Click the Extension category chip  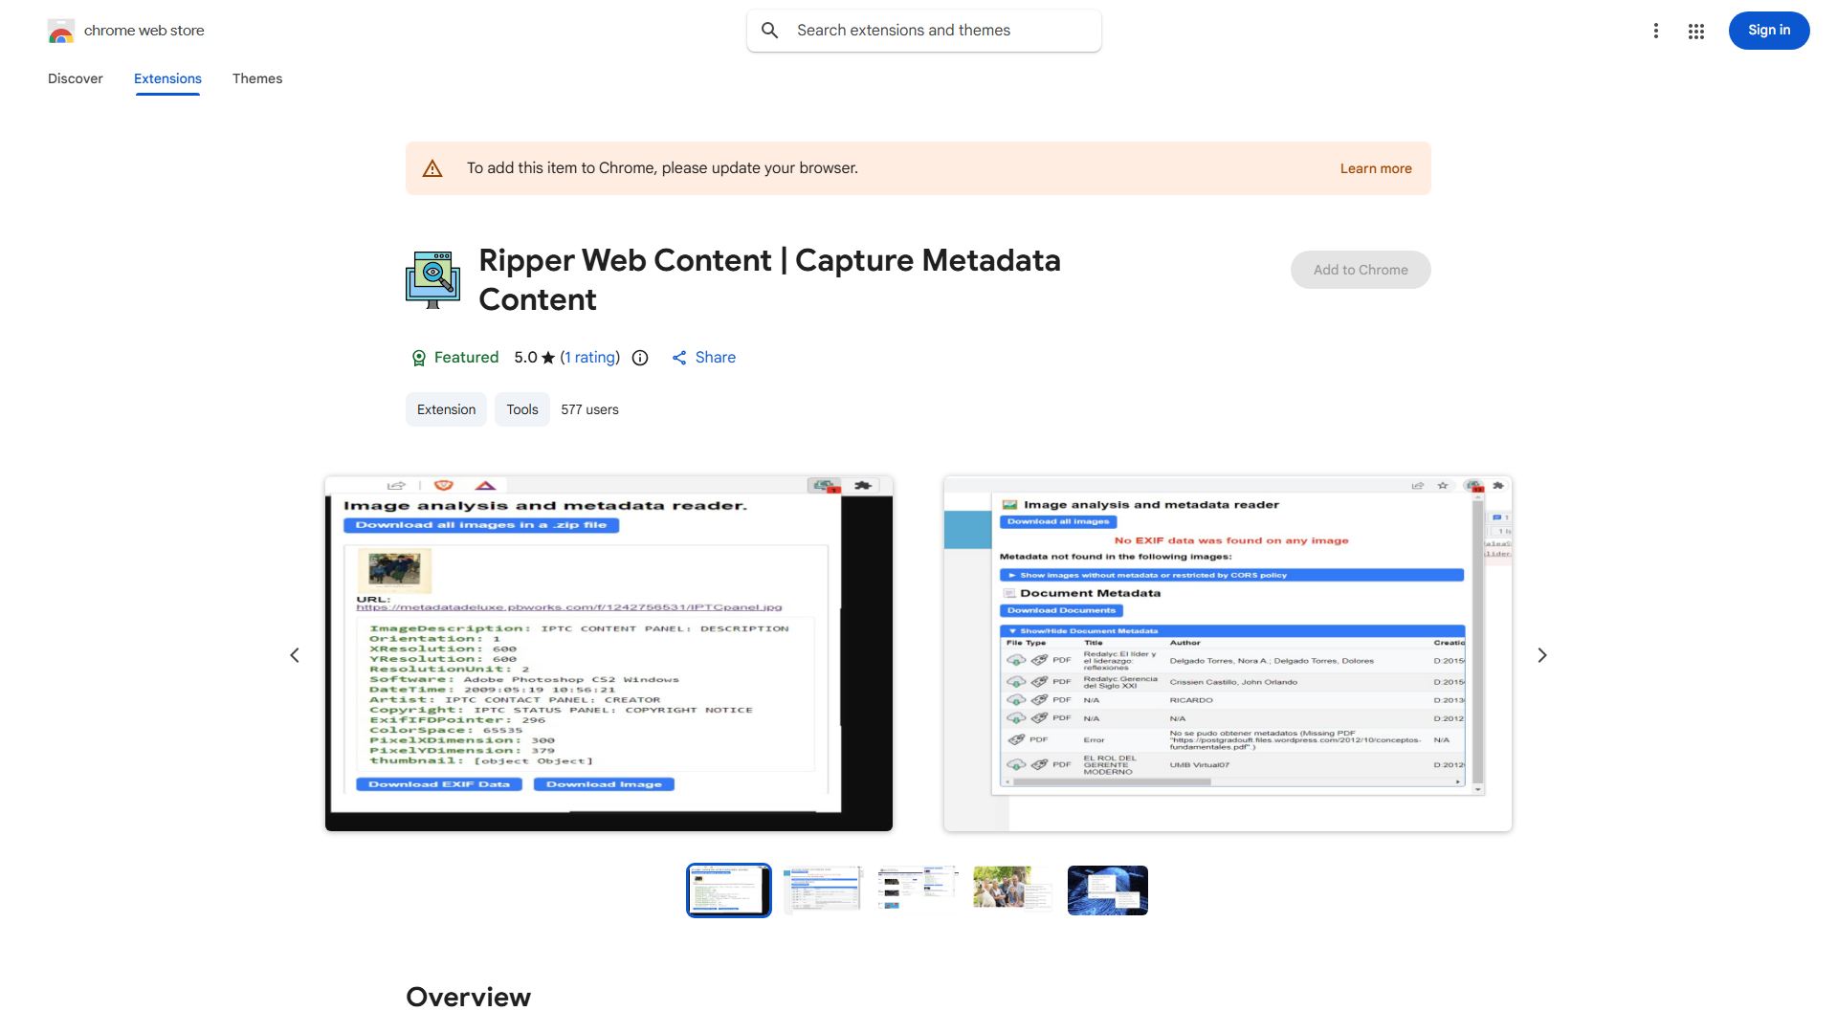point(446,409)
